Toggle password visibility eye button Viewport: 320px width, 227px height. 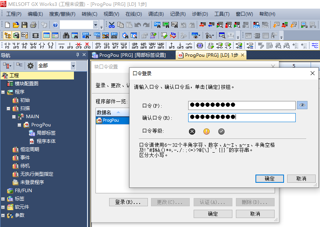(x=302, y=105)
